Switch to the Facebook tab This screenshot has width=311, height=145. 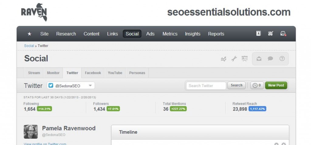tap(93, 73)
